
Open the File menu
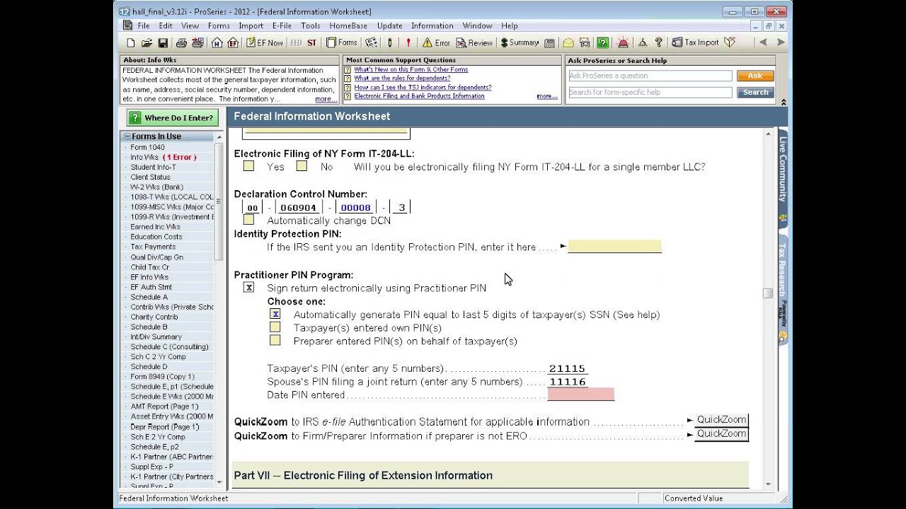pyautogui.click(x=144, y=25)
